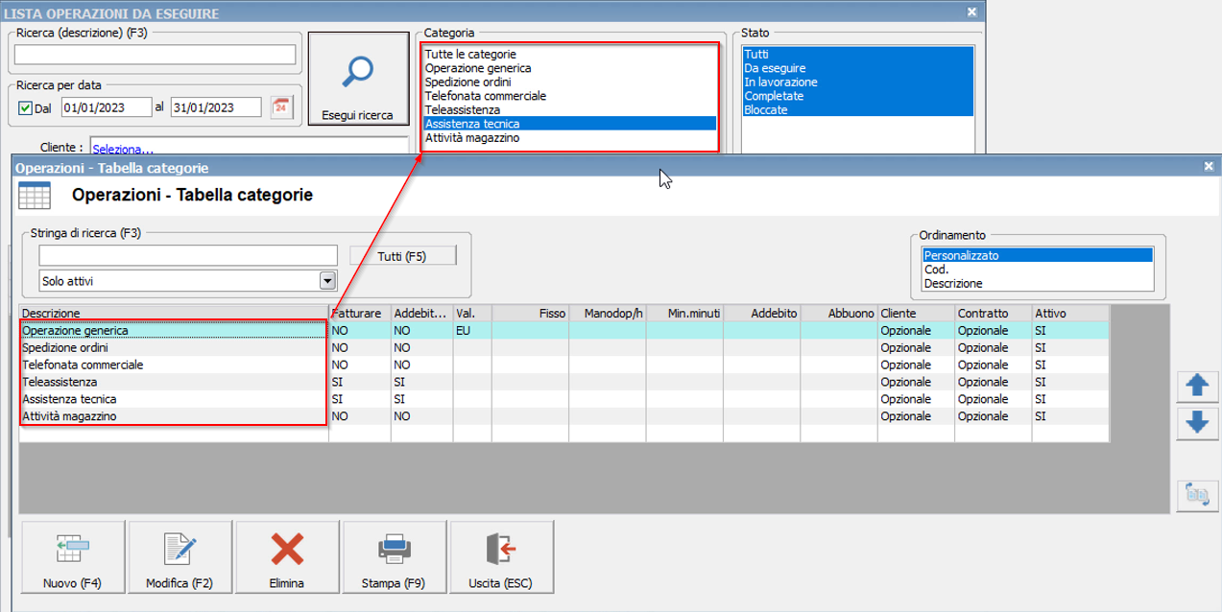
Task: Click Modifica (F2) edit icon
Action: 180,558
